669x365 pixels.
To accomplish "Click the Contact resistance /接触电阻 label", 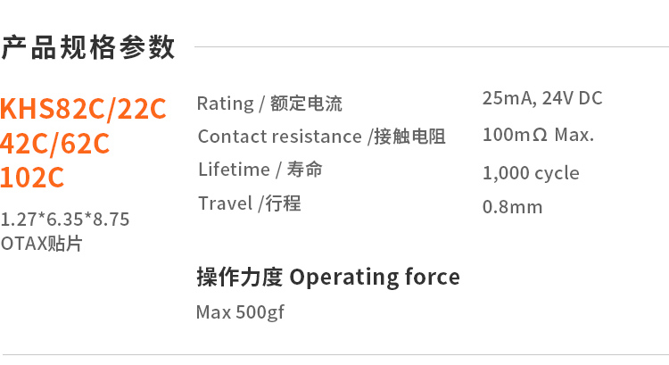I will (321, 137).
